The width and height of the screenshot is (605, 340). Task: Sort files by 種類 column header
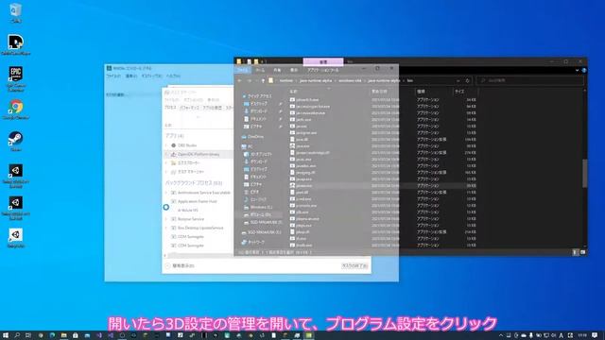point(421,92)
